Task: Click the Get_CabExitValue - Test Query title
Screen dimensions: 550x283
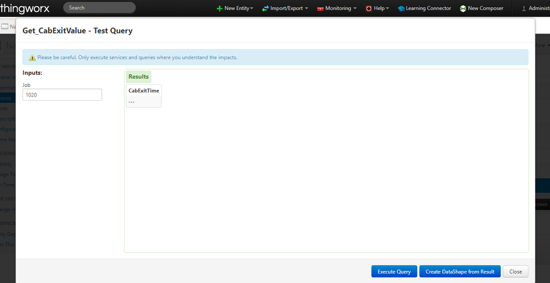Action: click(78, 31)
